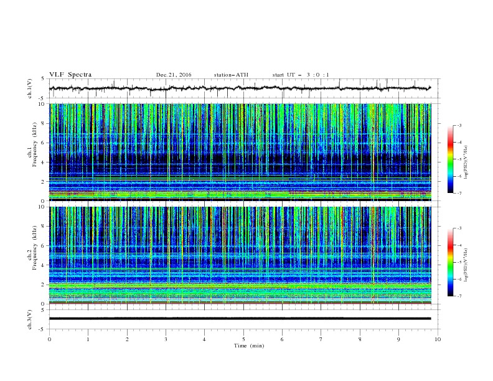493x381 pixels.
Task: Click the 'start UT = 3:0:1' text
Action: [301, 75]
